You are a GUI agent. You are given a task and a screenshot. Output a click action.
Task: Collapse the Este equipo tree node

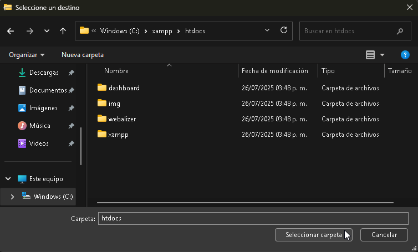(x=8, y=179)
